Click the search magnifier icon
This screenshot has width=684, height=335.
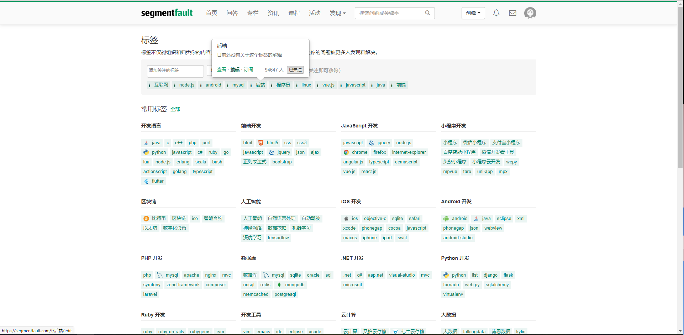coord(427,13)
